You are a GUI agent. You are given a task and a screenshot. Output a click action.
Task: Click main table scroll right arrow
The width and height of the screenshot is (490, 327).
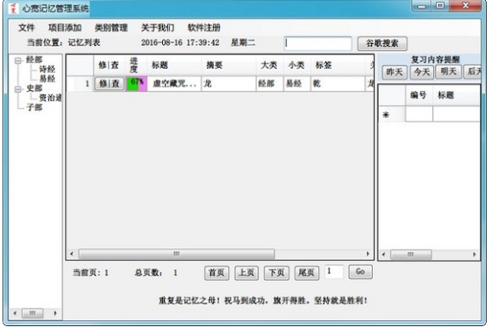(x=368, y=254)
